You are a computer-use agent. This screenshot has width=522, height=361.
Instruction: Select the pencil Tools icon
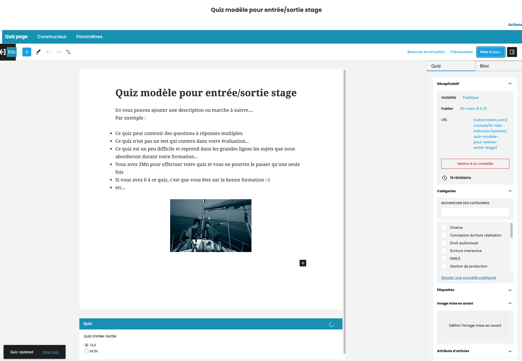click(x=38, y=52)
